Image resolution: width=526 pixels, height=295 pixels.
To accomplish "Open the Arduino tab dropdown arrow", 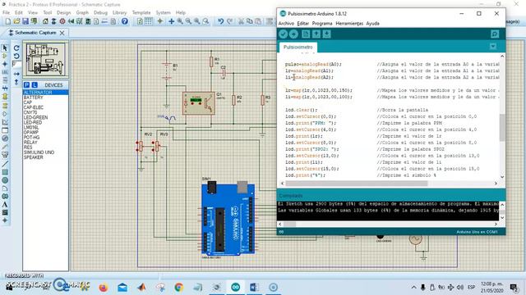I will (493, 47).
